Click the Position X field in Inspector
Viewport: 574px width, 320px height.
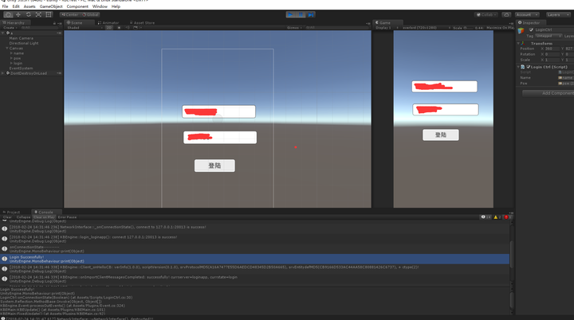point(552,49)
